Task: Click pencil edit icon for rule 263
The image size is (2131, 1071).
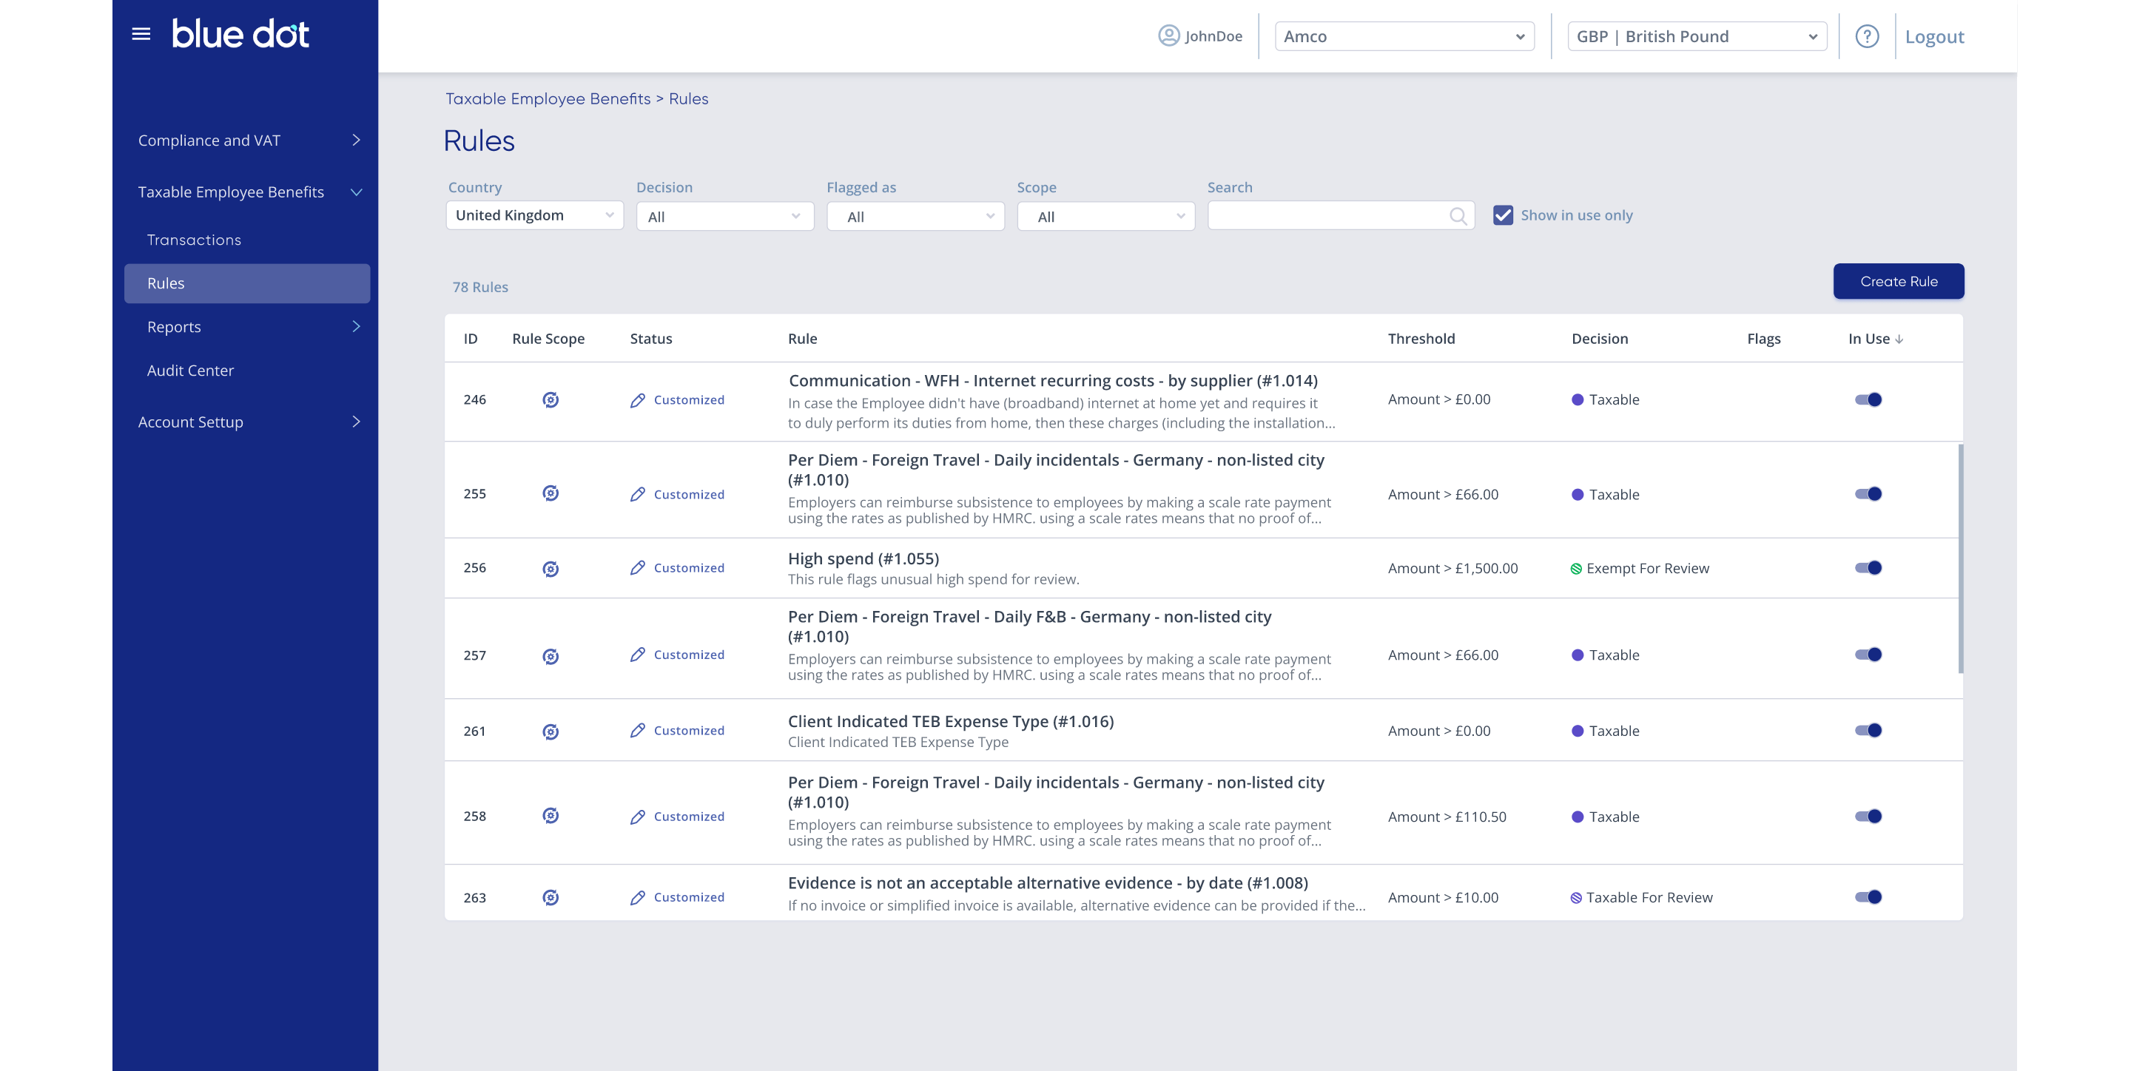Action: (x=637, y=898)
